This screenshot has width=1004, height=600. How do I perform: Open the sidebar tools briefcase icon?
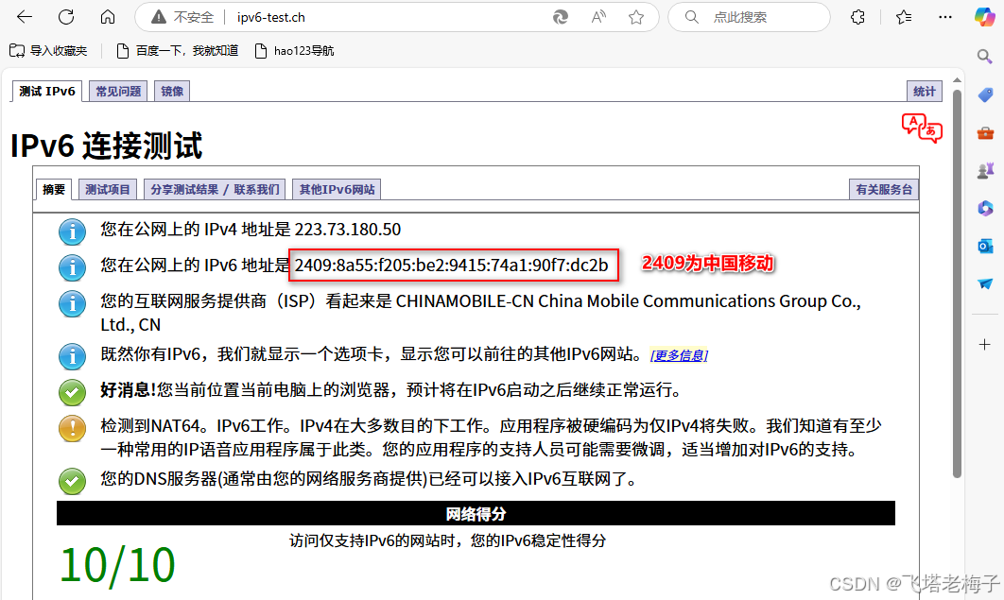(x=985, y=133)
